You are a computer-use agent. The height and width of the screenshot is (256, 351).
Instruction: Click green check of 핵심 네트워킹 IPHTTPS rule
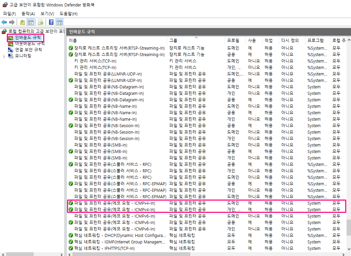click(71, 248)
